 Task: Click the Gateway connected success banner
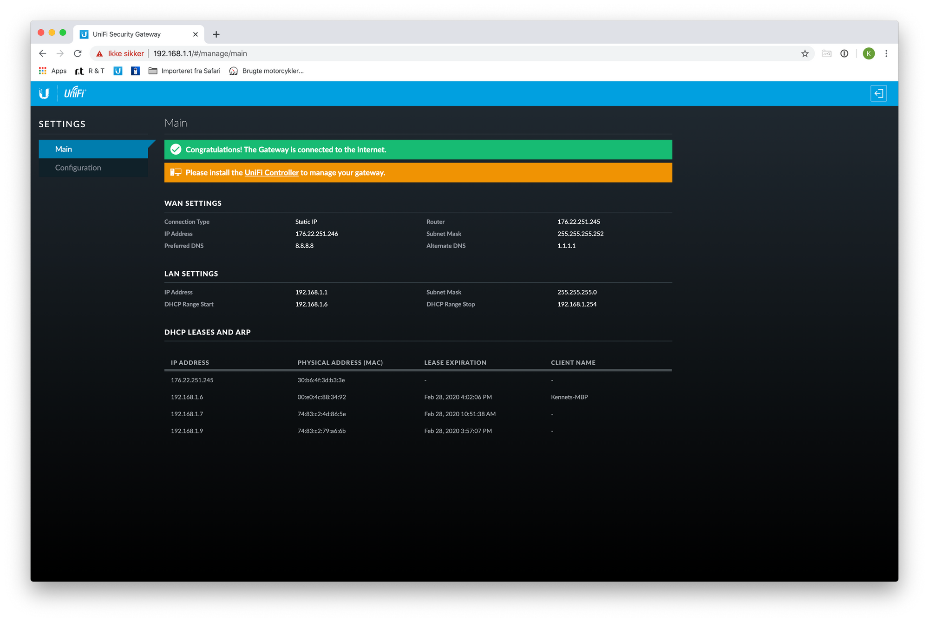tap(418, 150)
